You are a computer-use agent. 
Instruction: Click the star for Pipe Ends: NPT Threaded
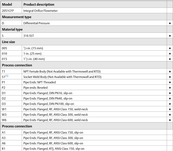click(x=170, y=82)
